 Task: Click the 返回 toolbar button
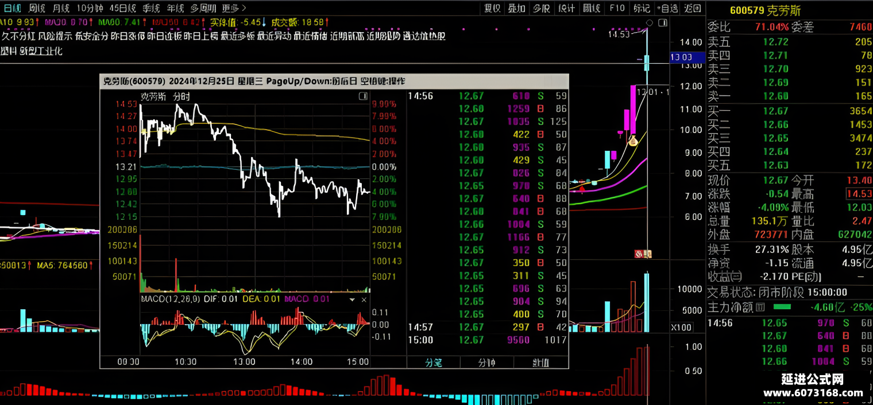point(693,8)
